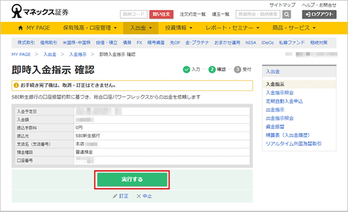The height and width of the screenshot is (212, 348).
Task: Select 債券 in the sub menu
Action: [x=127, y=43]
